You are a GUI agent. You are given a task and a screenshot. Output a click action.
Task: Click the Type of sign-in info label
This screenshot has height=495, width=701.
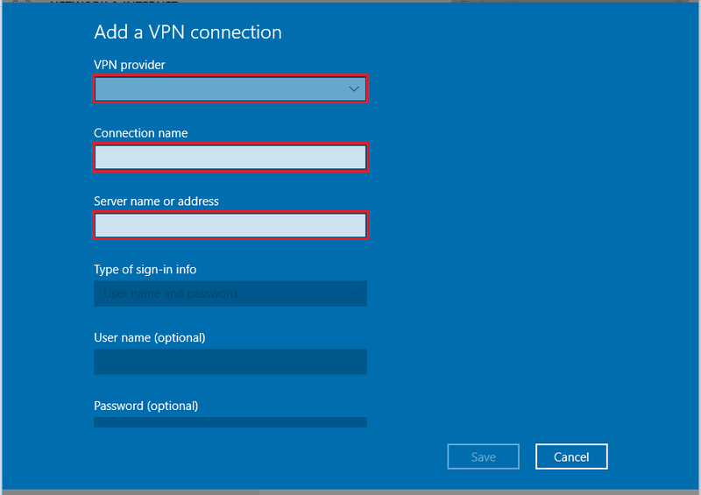tap(145, 269)
